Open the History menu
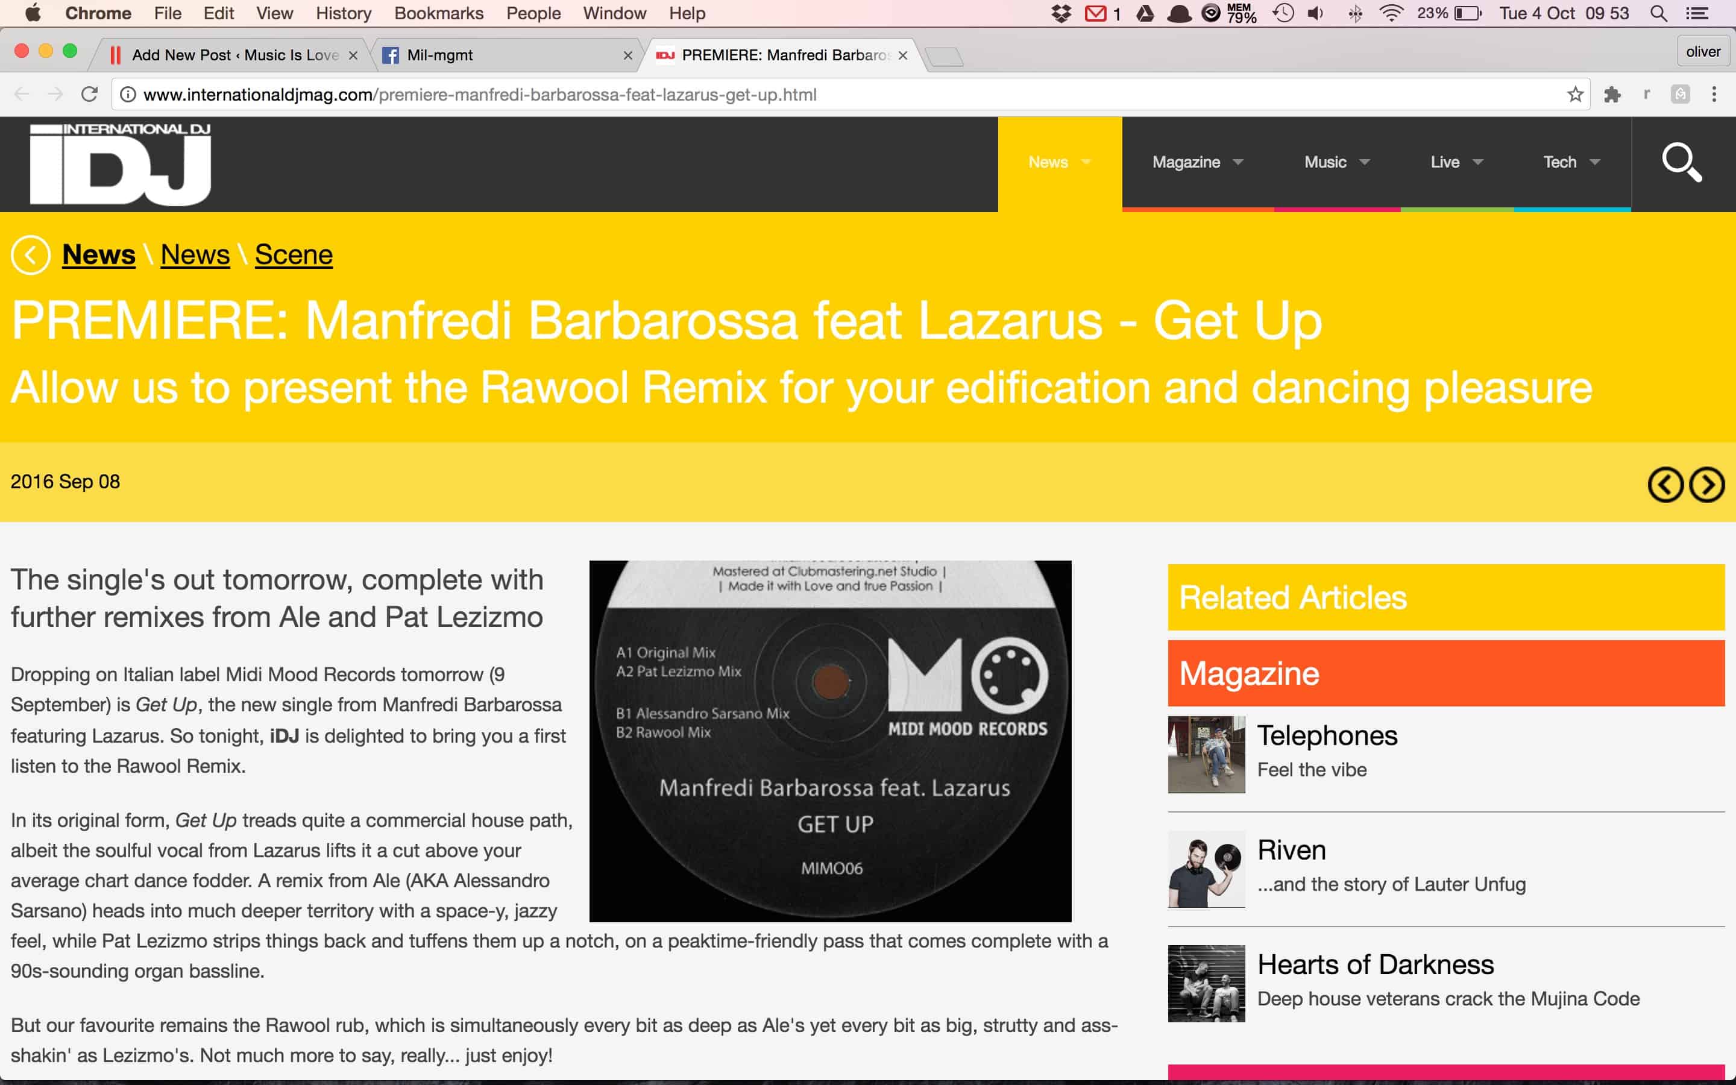This screenshot has height=1085, width=1736. tap(344, 13)
